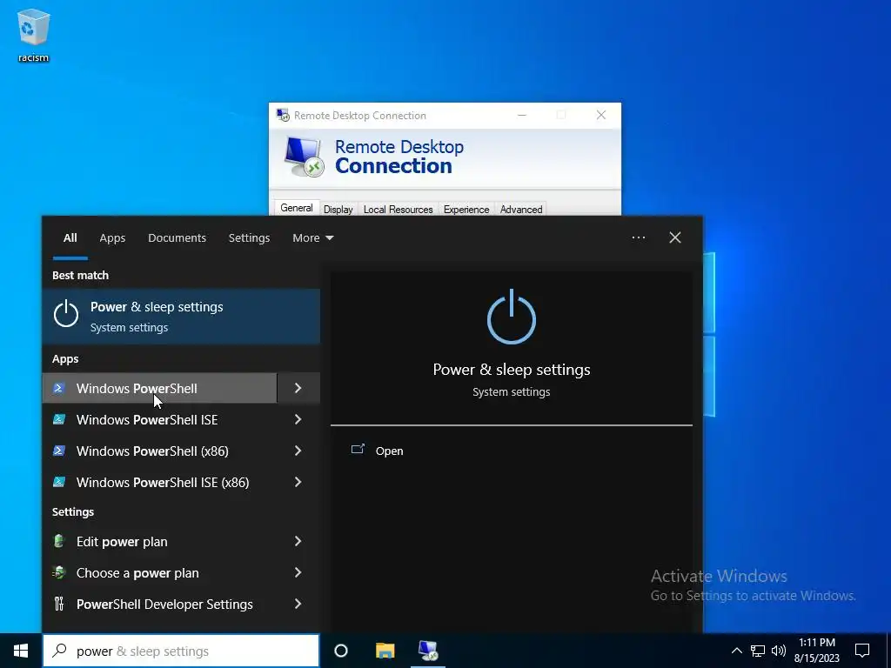Viewport: 891px width, 668px height.
Task: Open Local Resources tab in Remote Desktop
Action: coord(399,210)
